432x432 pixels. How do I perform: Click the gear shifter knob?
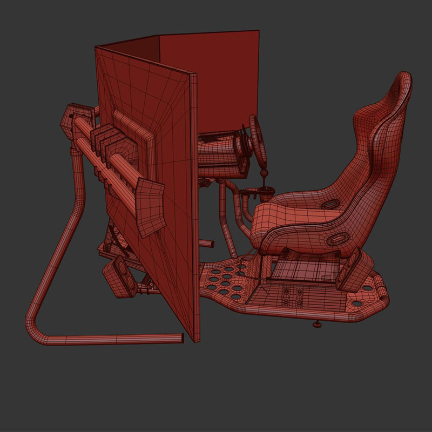264,174
